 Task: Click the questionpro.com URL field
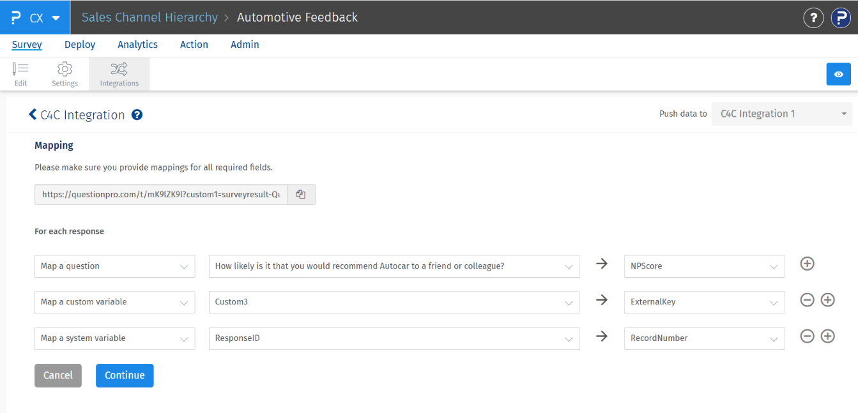160,194
